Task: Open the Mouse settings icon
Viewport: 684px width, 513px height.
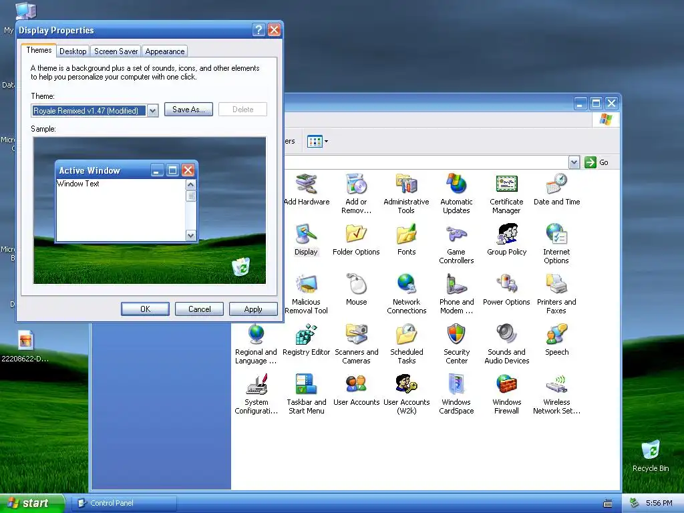Action: click(x=357, y=290)
